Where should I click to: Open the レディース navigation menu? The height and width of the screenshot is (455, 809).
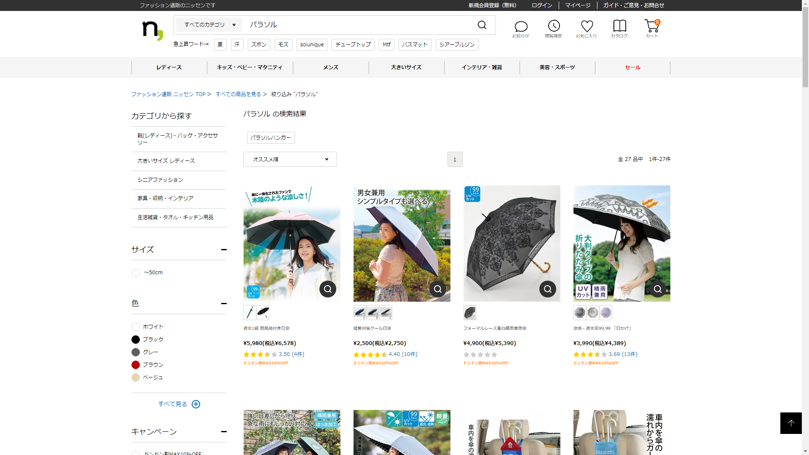click(x=169, y=67)
